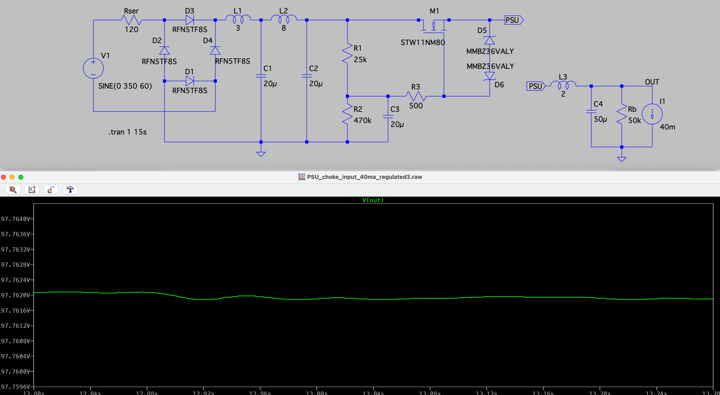Click the PSU input flag beside L3
This screenshot has width=720, height=395.
pos(536,86)
